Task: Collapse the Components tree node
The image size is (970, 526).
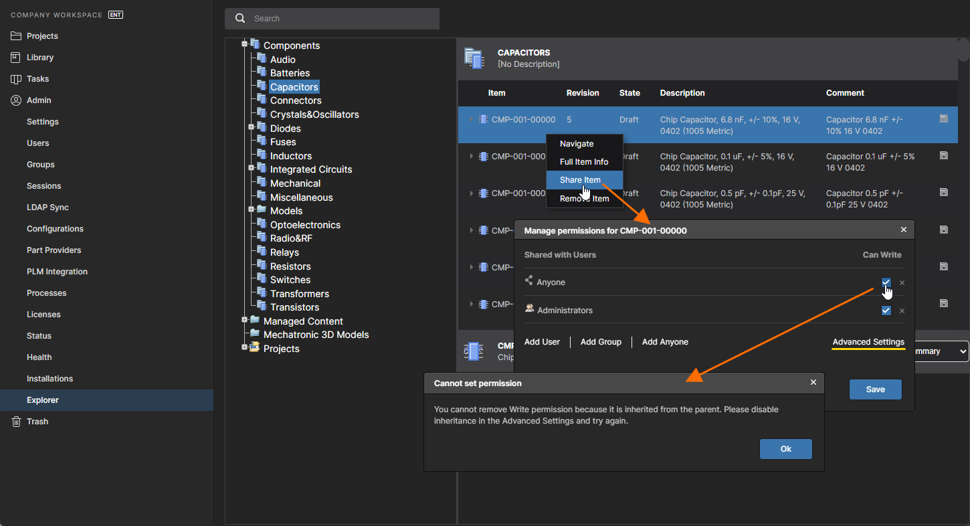Action: pos(245,44)
